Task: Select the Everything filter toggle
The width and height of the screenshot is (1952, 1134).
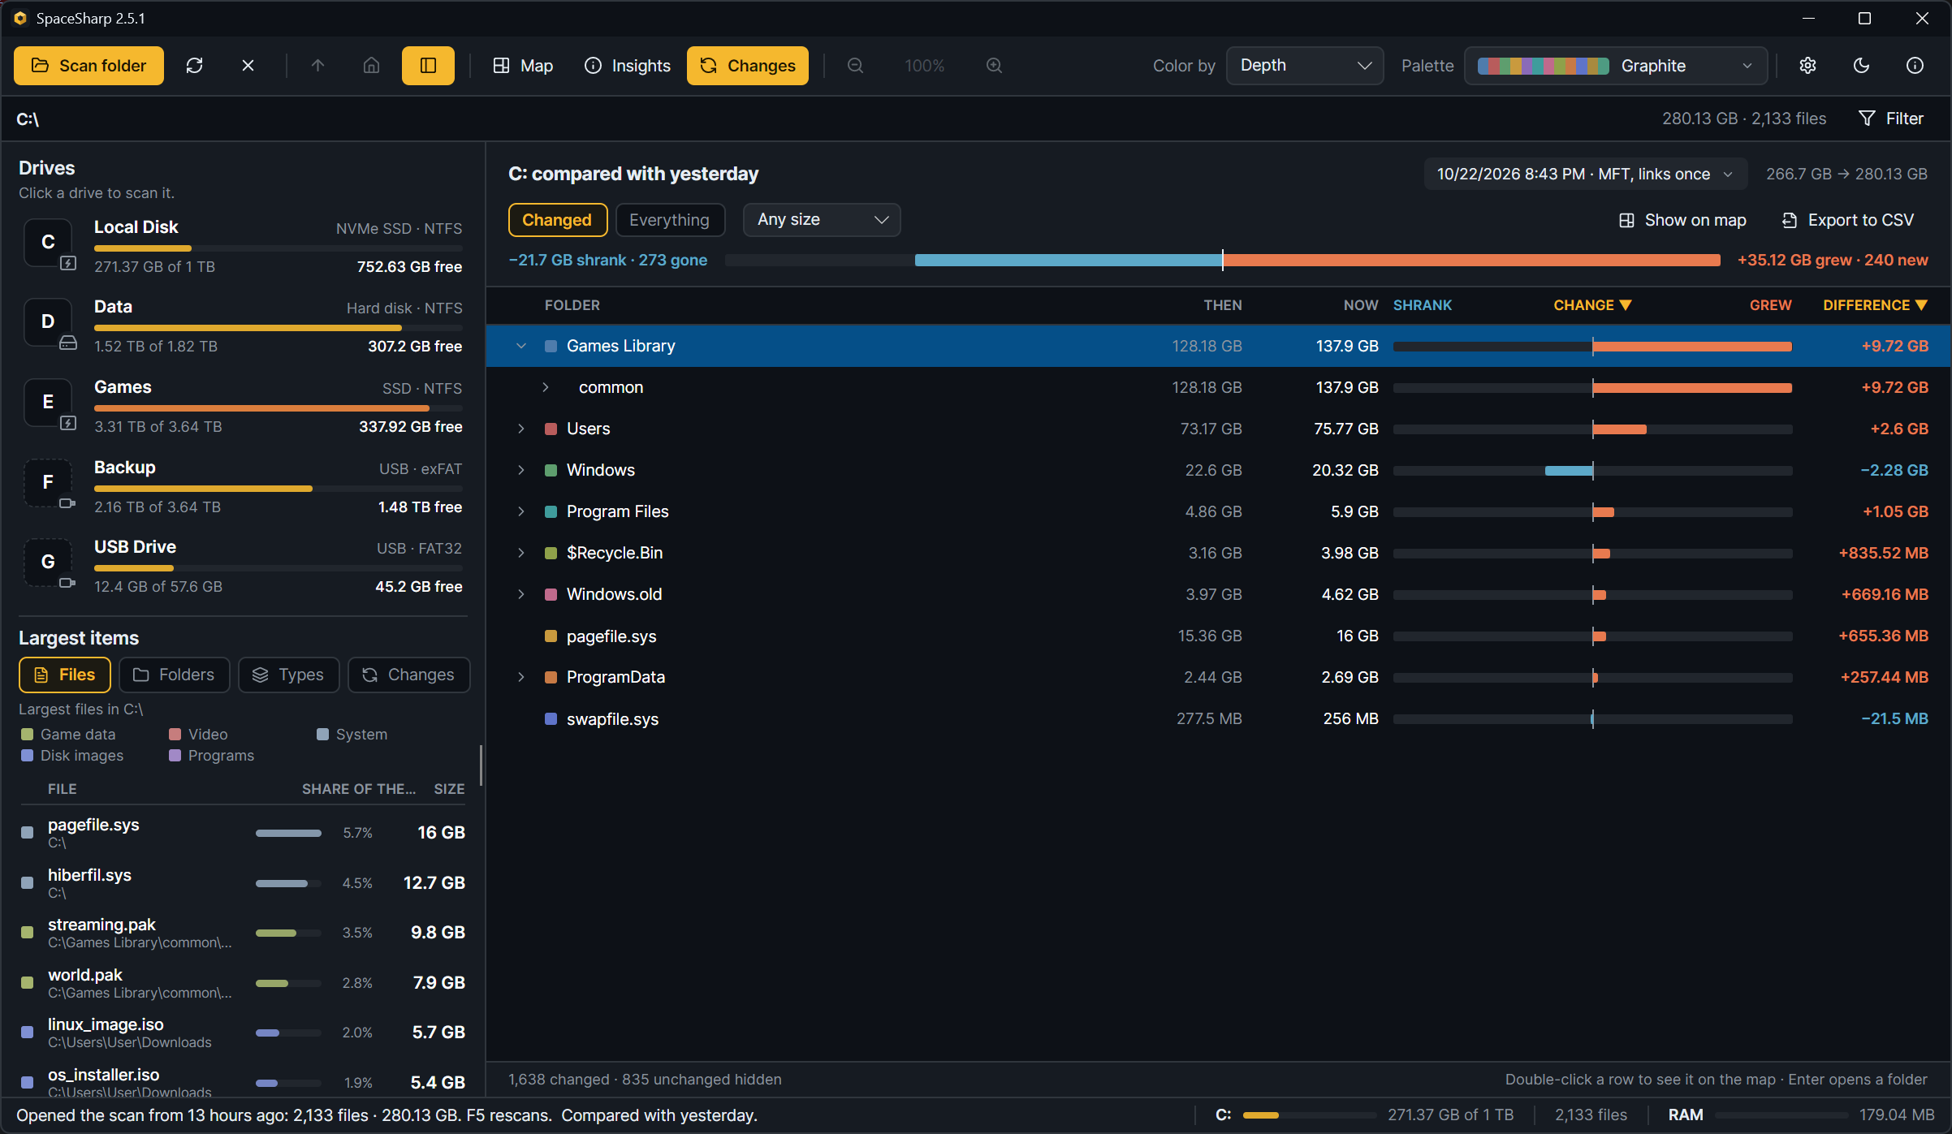Action: tap(670, 220)
